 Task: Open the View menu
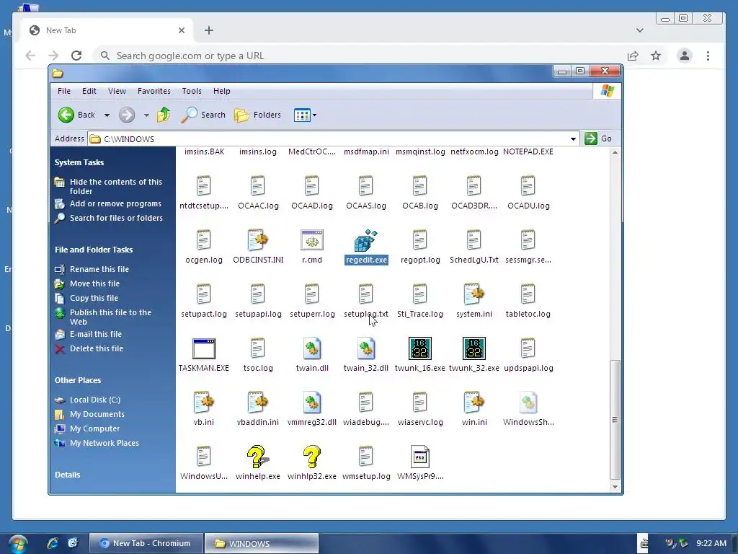click(117, 91)
